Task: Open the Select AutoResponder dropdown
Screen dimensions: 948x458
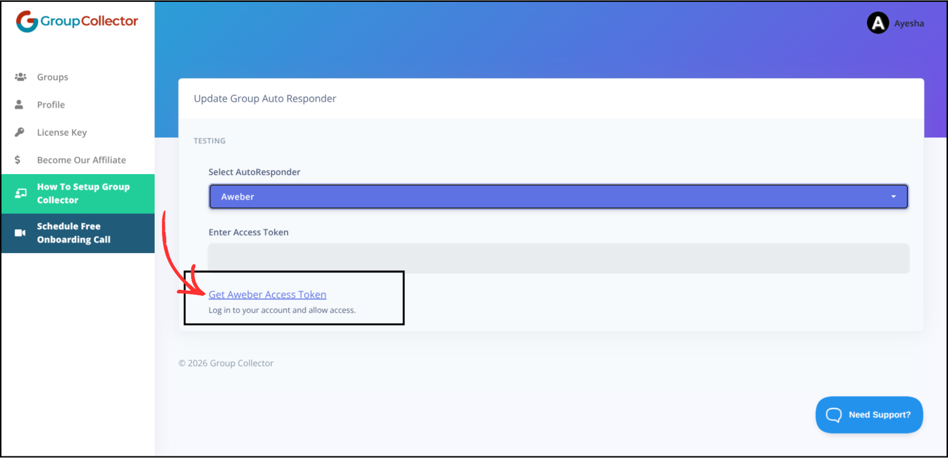Action: [x=558, y=196]
